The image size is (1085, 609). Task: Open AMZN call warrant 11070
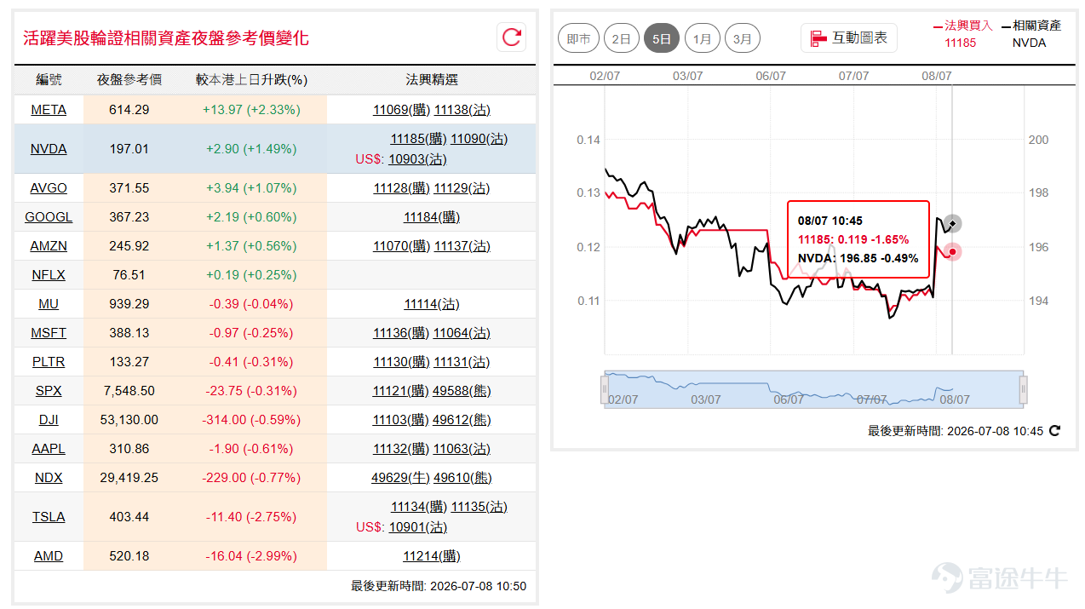tap(401, 246)
